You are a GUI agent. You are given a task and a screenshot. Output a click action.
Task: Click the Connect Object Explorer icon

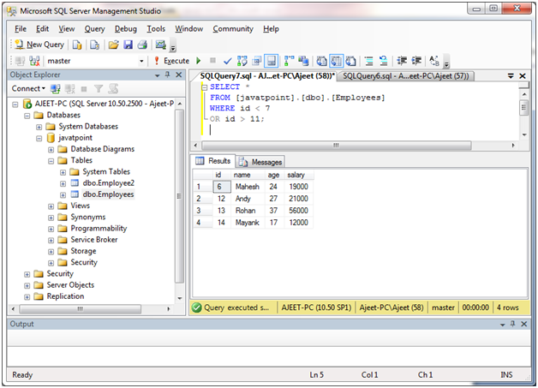click(x=55, y=89)
